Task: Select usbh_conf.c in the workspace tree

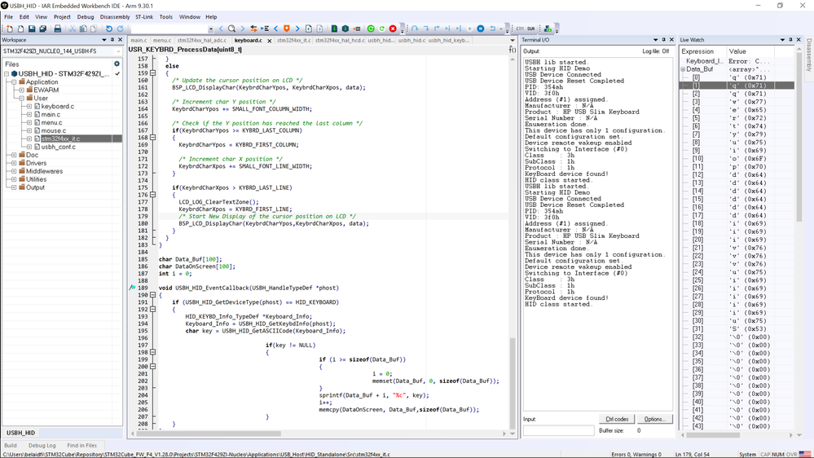Action: tap(58, 147)
